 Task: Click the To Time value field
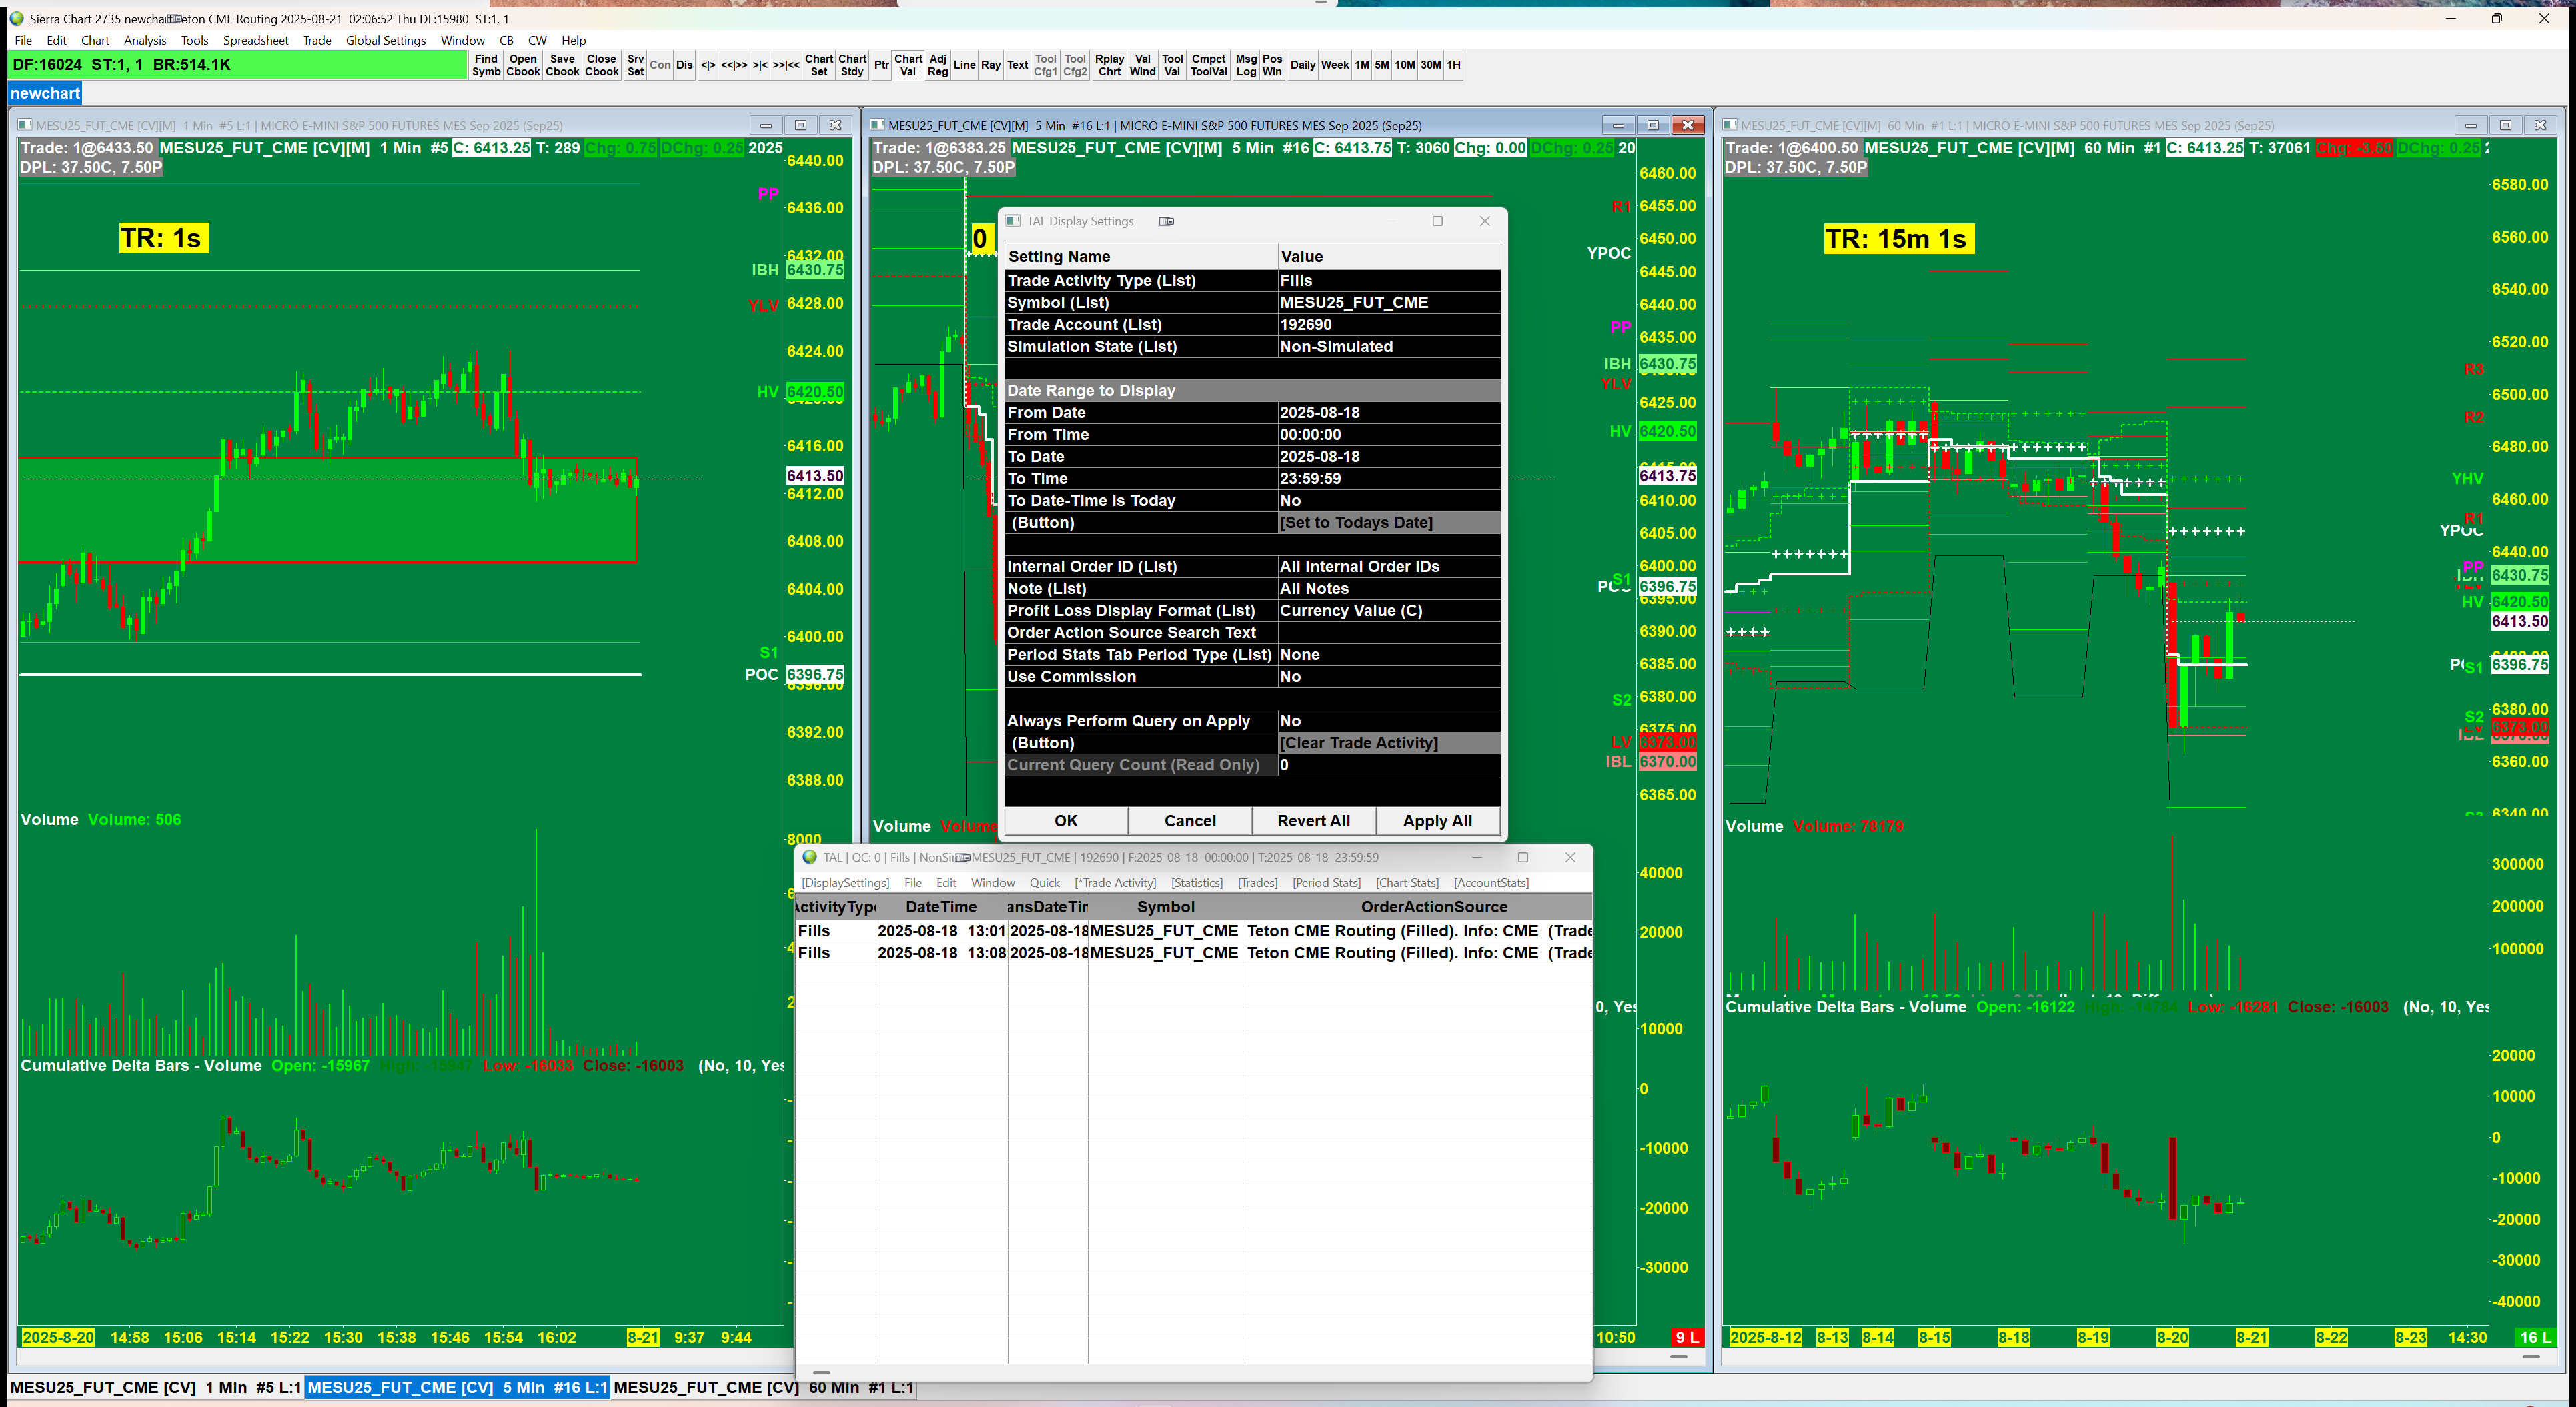point(1389,479)
